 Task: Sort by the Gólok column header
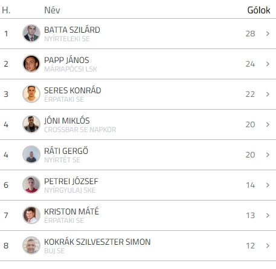[258, 10]
